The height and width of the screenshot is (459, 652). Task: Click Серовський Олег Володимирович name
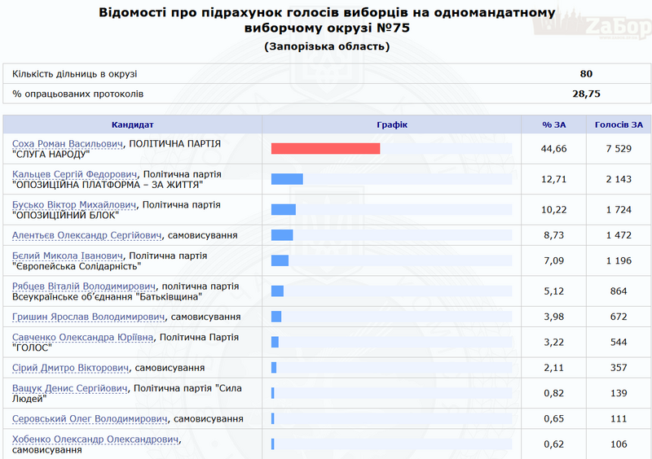pos(90,419)
